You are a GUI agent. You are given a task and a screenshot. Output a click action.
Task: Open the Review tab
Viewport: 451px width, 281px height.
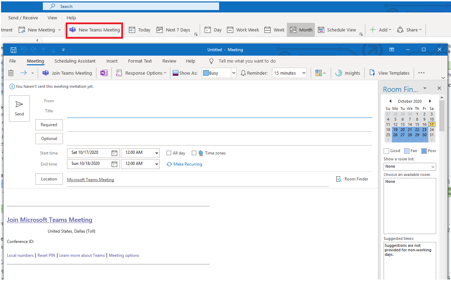tap(169, 61)
